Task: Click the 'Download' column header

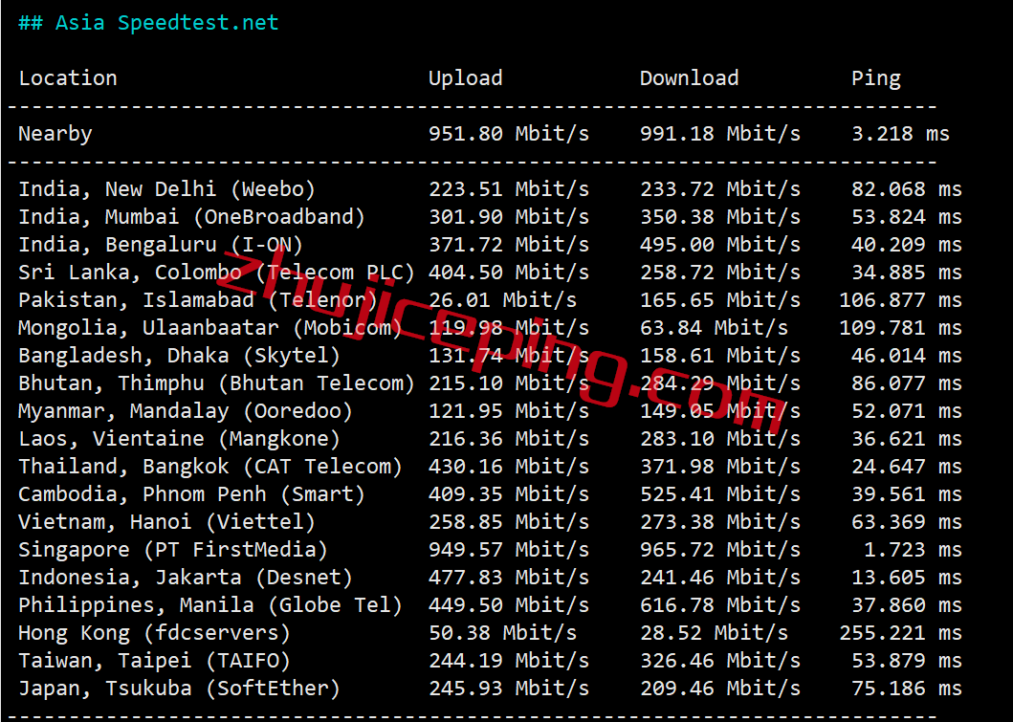Action: [x=689, y=78]
